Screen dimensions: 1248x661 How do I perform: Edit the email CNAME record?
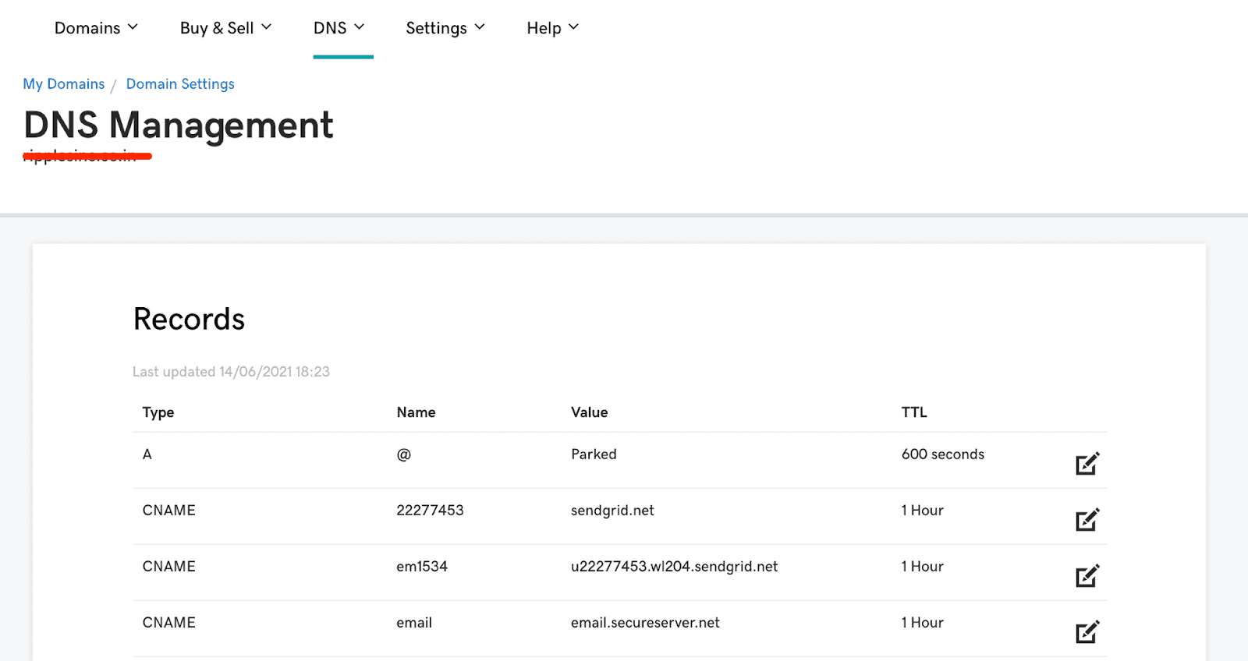(1087, 632)
